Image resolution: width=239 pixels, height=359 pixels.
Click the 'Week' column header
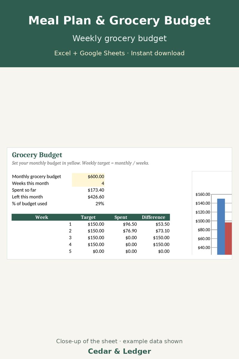coord(42,217)
